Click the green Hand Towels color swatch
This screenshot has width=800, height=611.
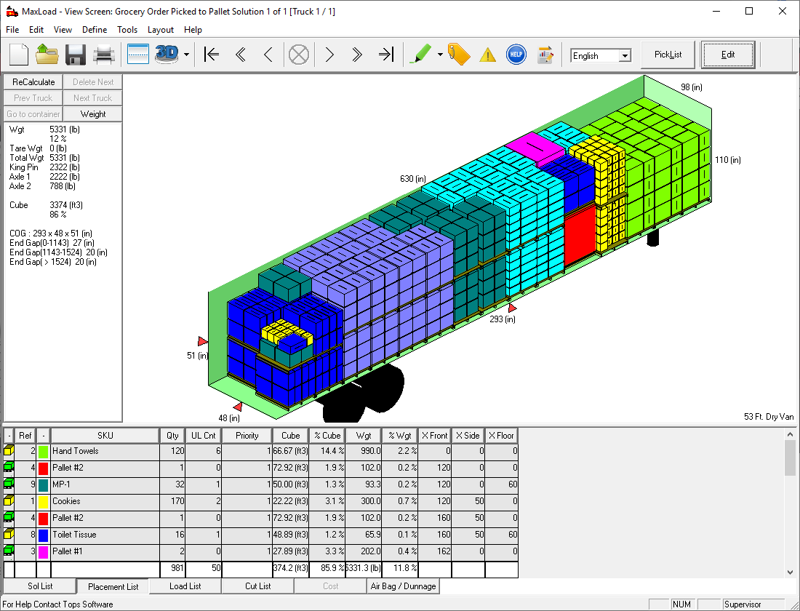(x=44, y=452)
